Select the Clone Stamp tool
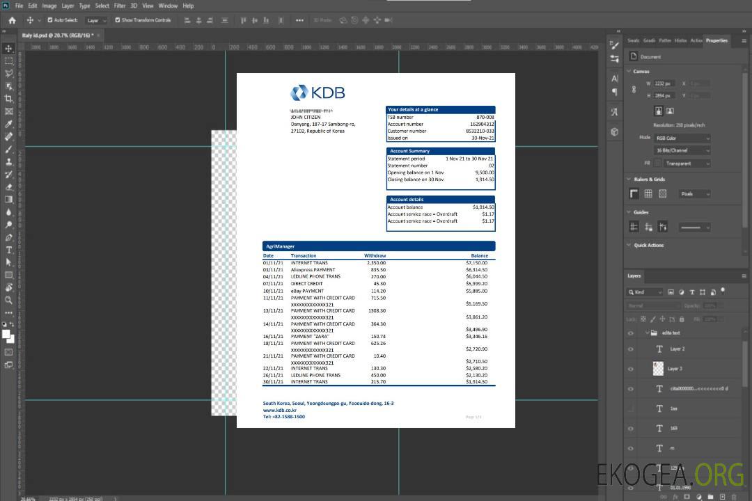This screenshot has width=752, height=501. 8,162
